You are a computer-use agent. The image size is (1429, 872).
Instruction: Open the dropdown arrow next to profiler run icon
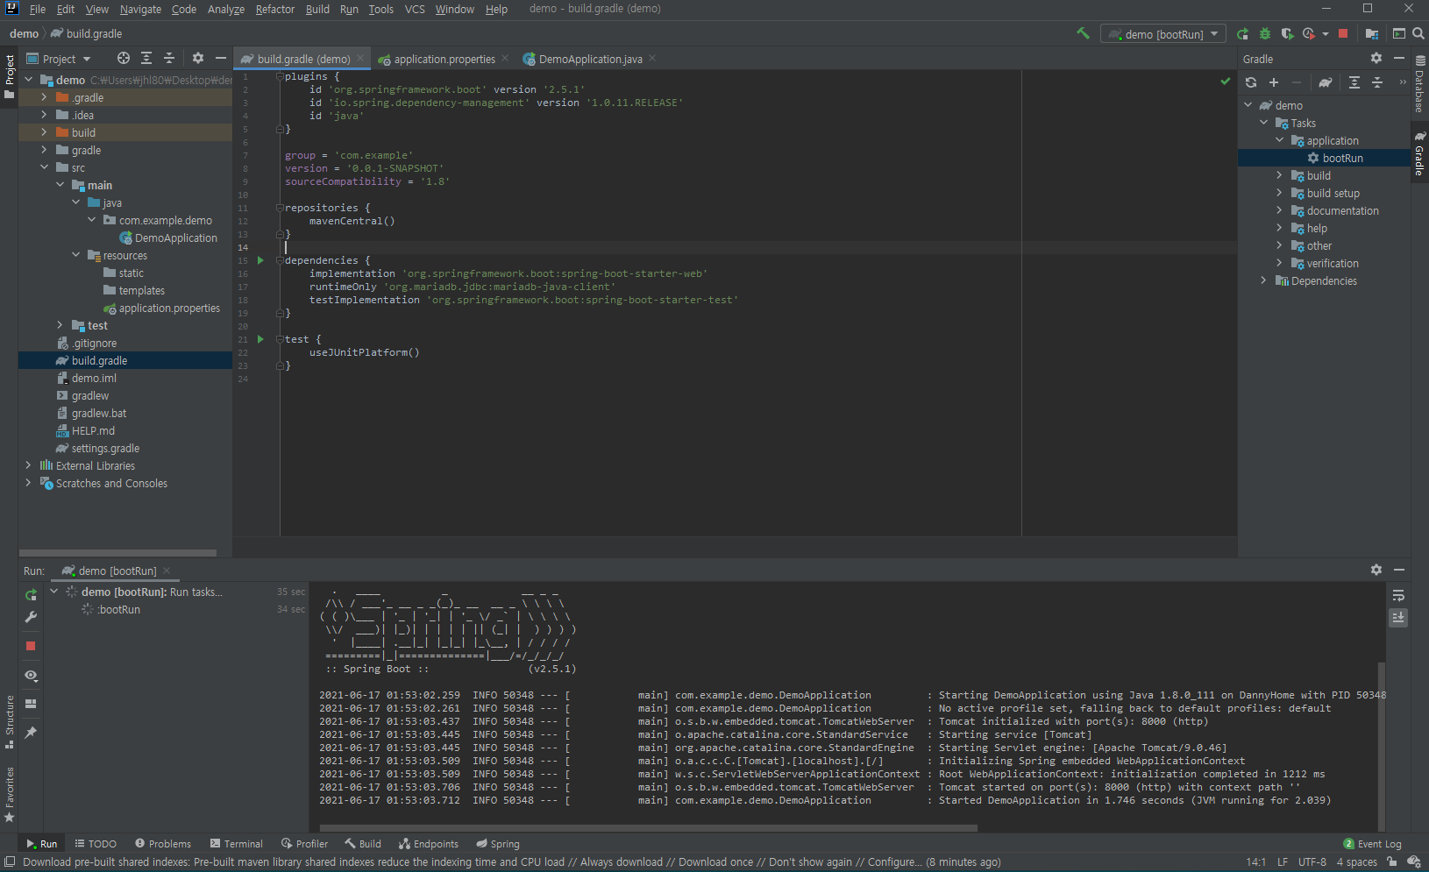(1325, 34)
